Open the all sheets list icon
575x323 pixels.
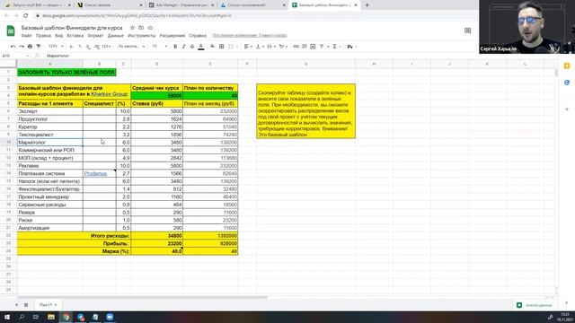coord(26,305)
